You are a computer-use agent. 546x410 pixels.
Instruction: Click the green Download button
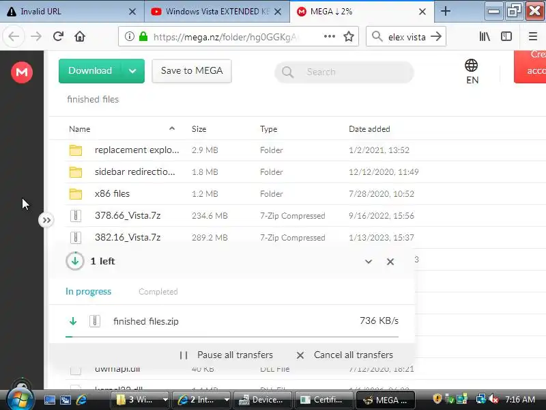click(90, 71)
